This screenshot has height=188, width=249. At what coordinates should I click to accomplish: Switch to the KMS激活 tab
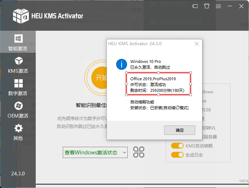coord(18,65)
